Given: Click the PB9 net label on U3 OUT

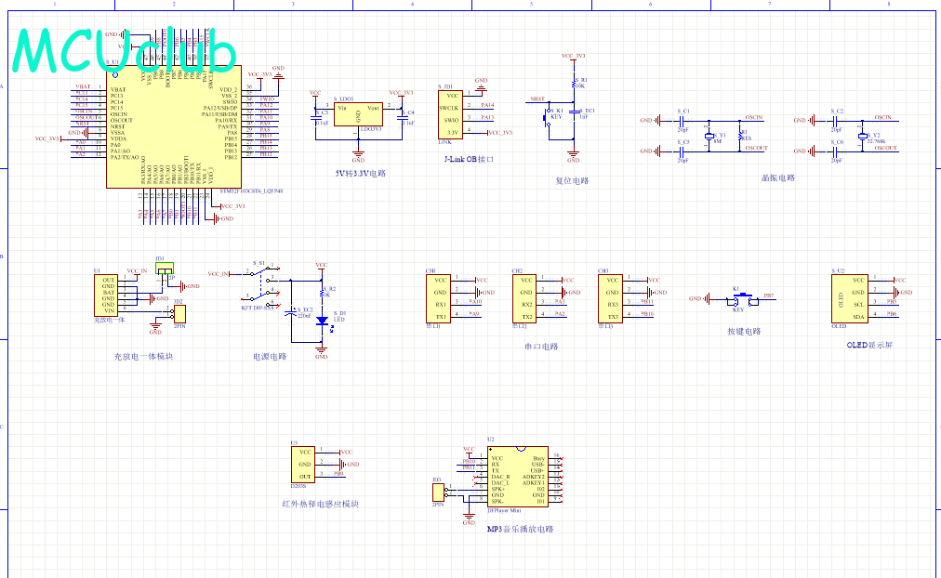Looking at the screenshot, I should [x=338, y=474].
